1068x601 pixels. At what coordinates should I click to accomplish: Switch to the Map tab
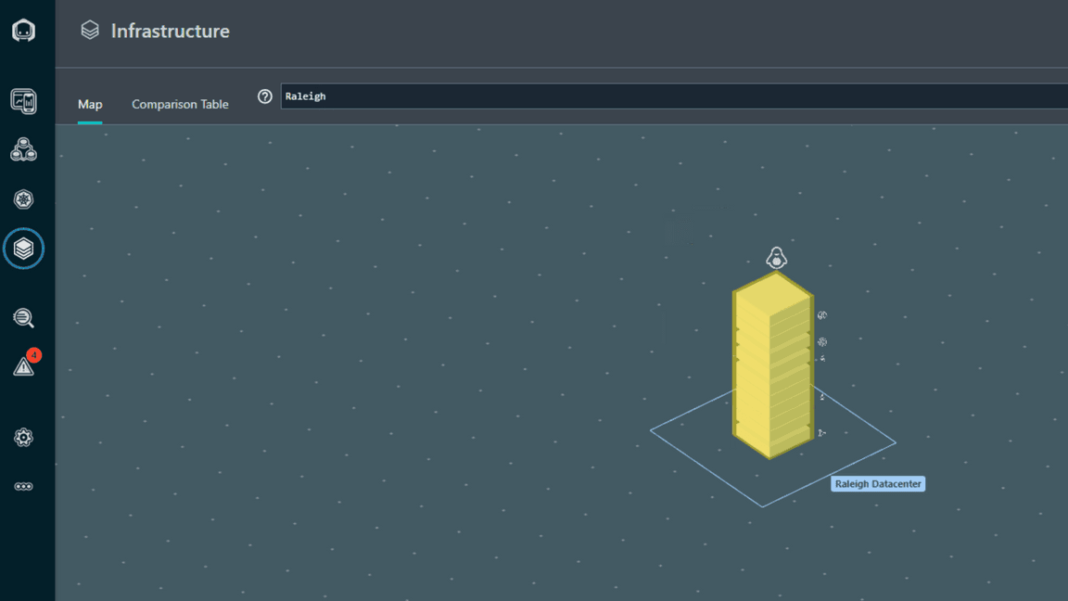pyautogui.click(x=90, y=105)
